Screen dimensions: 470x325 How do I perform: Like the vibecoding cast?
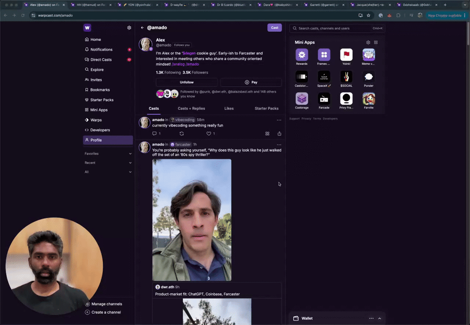209,134
